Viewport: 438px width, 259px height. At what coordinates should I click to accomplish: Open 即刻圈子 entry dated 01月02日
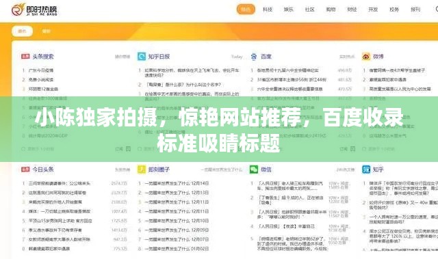click(177, 249)
